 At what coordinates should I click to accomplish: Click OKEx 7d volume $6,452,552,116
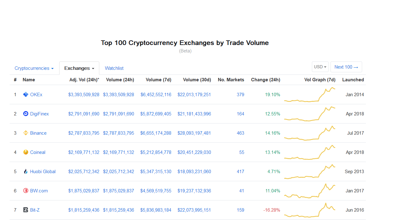(156, 95)
